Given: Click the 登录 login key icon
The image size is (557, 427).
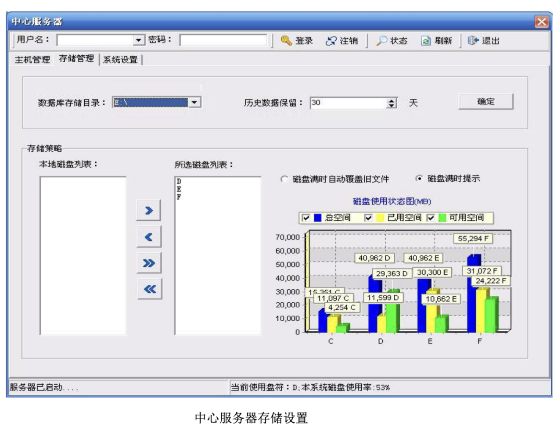Looking at the screenshot, I should coord(286,41).
